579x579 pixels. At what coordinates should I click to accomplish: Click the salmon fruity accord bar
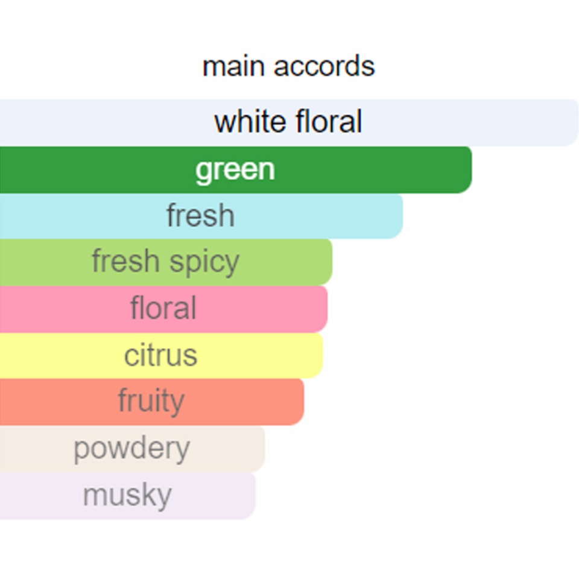tap(152, 402)
